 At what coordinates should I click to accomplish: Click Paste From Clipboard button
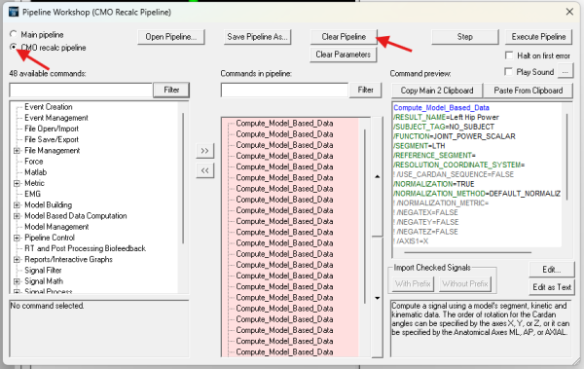(x=529, y=91)
